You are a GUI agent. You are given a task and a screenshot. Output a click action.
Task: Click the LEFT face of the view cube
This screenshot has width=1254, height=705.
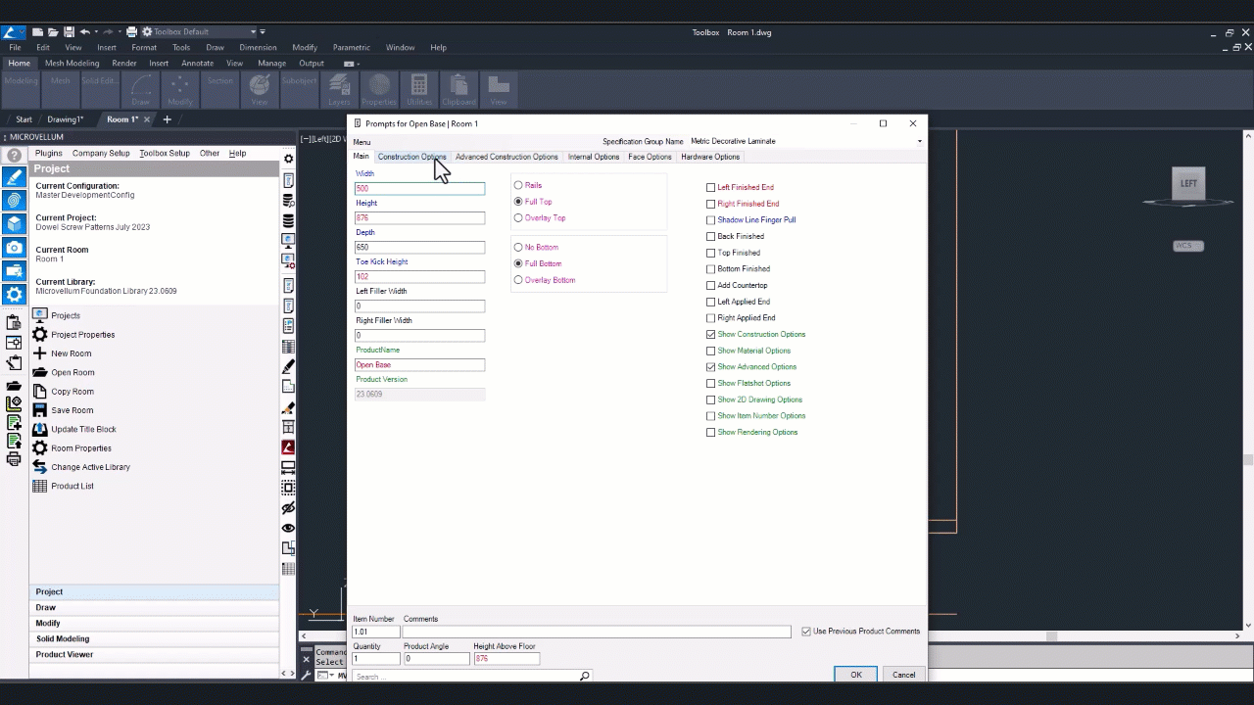tap(1188, 183)
